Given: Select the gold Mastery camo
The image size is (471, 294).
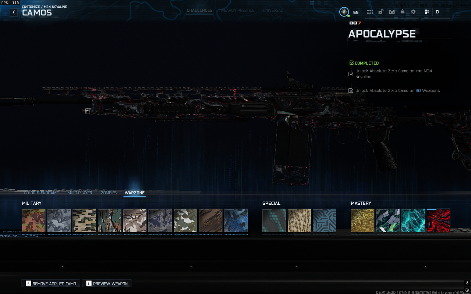Looking at the screenshot, I should pos(363,220).
